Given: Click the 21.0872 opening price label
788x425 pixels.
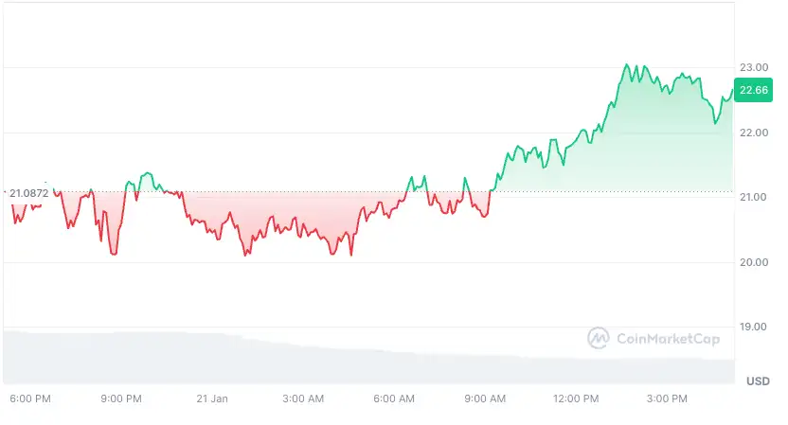Looking at the screenshot, I should point(29,192).
